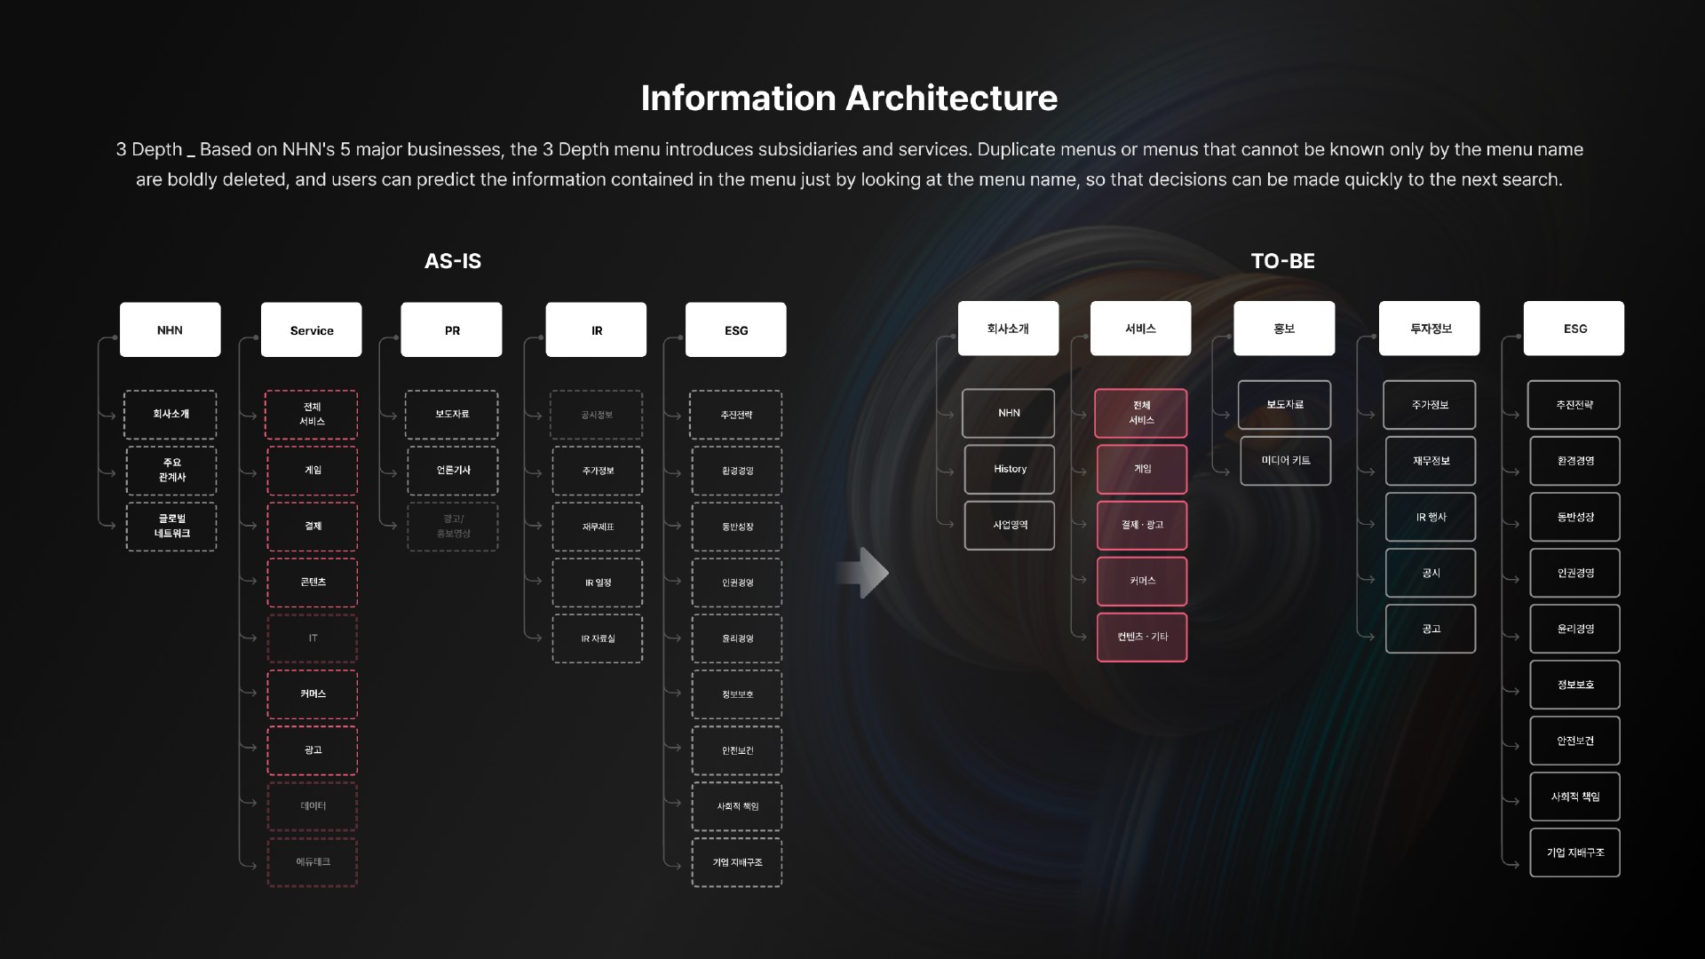1705x959 pixels.
Task: Select the dashed 게임 box under AS-IS Service
Action: pyautogui.click(x=313, y=471)
